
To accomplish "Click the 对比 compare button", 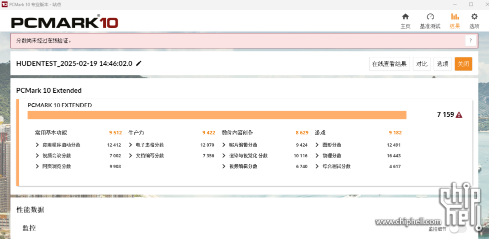I will [x=422, y=64].
